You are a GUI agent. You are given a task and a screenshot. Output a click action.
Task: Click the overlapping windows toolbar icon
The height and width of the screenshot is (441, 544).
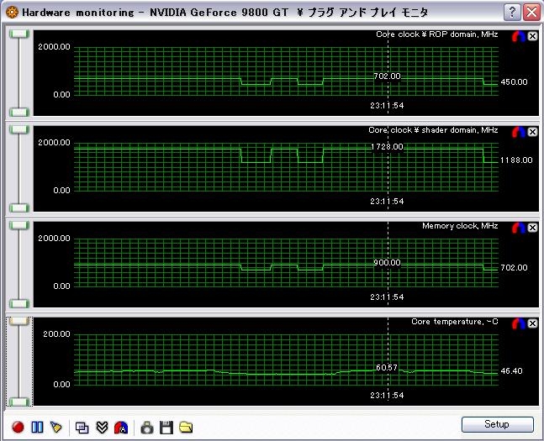coord(82,428)
